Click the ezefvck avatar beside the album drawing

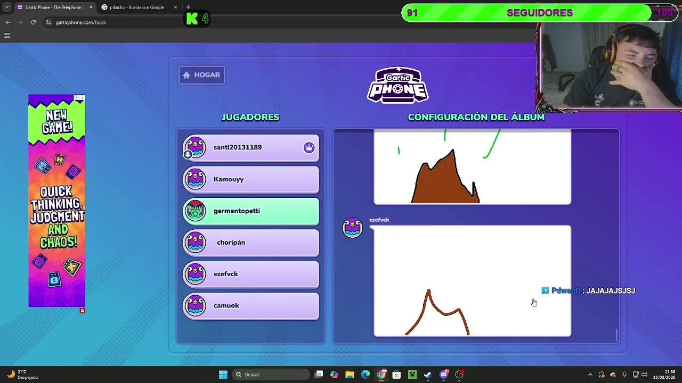pyautogui.click(x=352, y=227)
